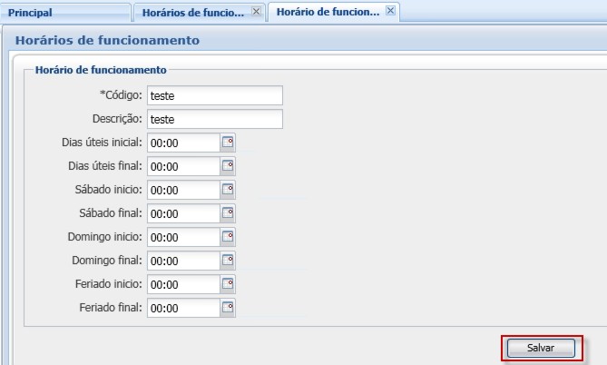Open time picker for Dias úteis inicial
The image size is (607, 365).
tap(228, 143)
